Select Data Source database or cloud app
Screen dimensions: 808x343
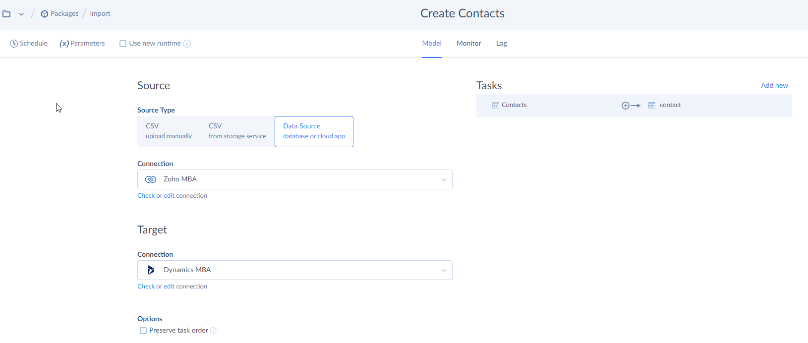click(314, 131)
